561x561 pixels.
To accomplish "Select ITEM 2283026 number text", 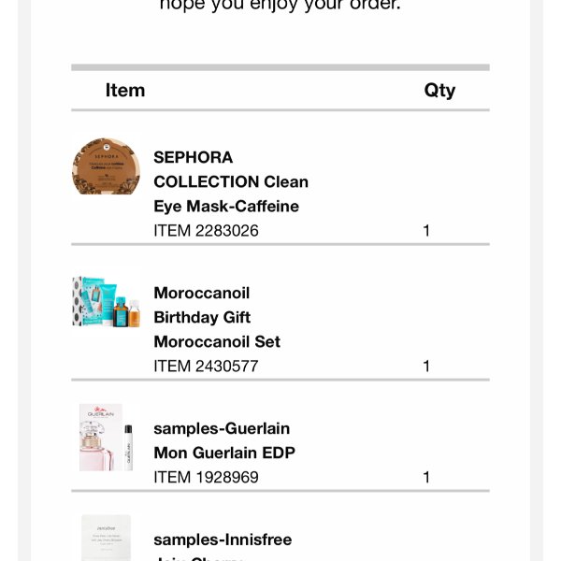I will 206,231.
